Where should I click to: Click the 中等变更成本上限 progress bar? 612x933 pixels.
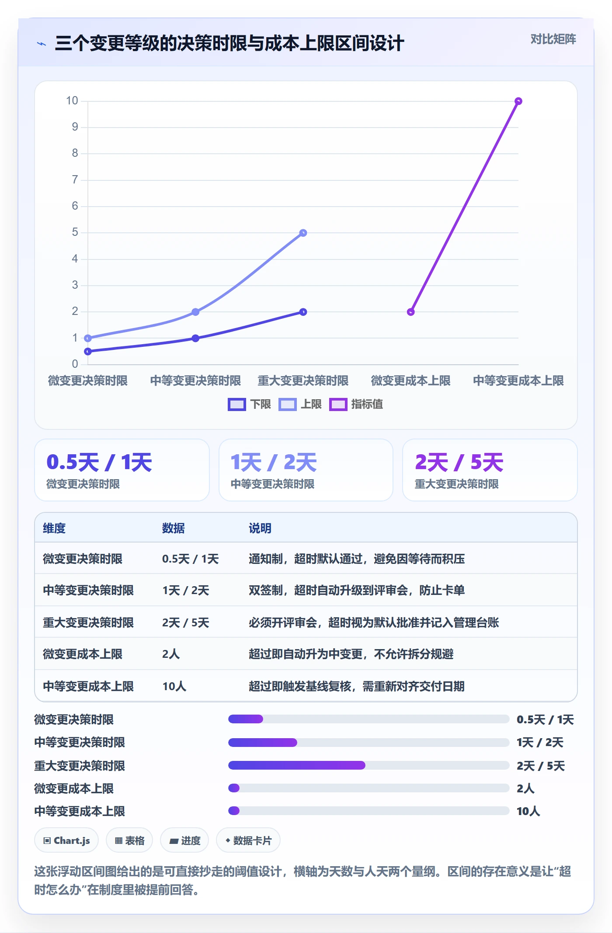pyautogui.click(x=369, y=811)
